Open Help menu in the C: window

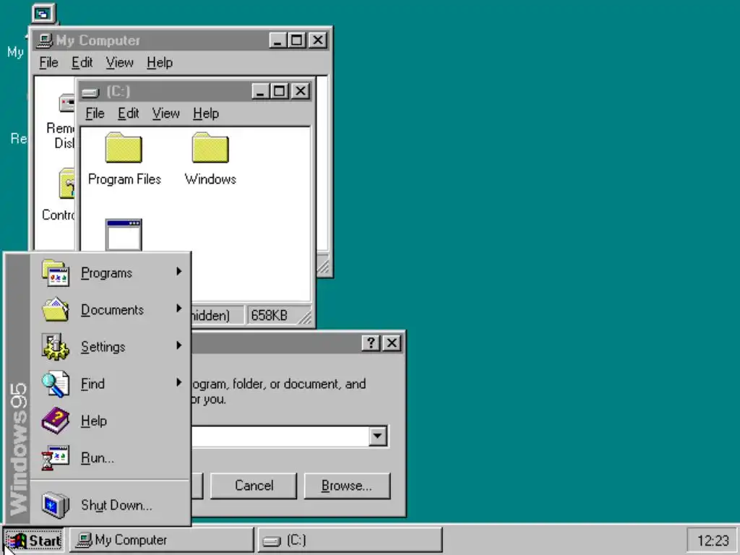click(206, 113)
